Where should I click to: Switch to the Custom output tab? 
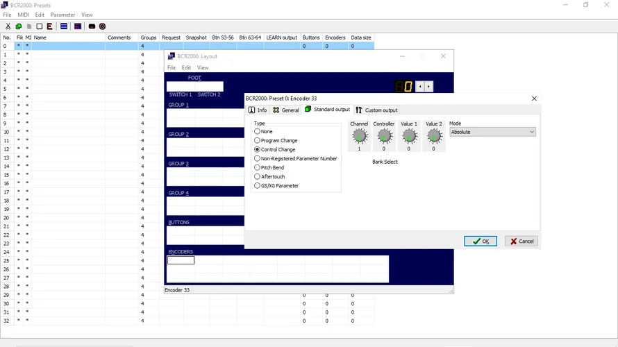pos(376,110)
